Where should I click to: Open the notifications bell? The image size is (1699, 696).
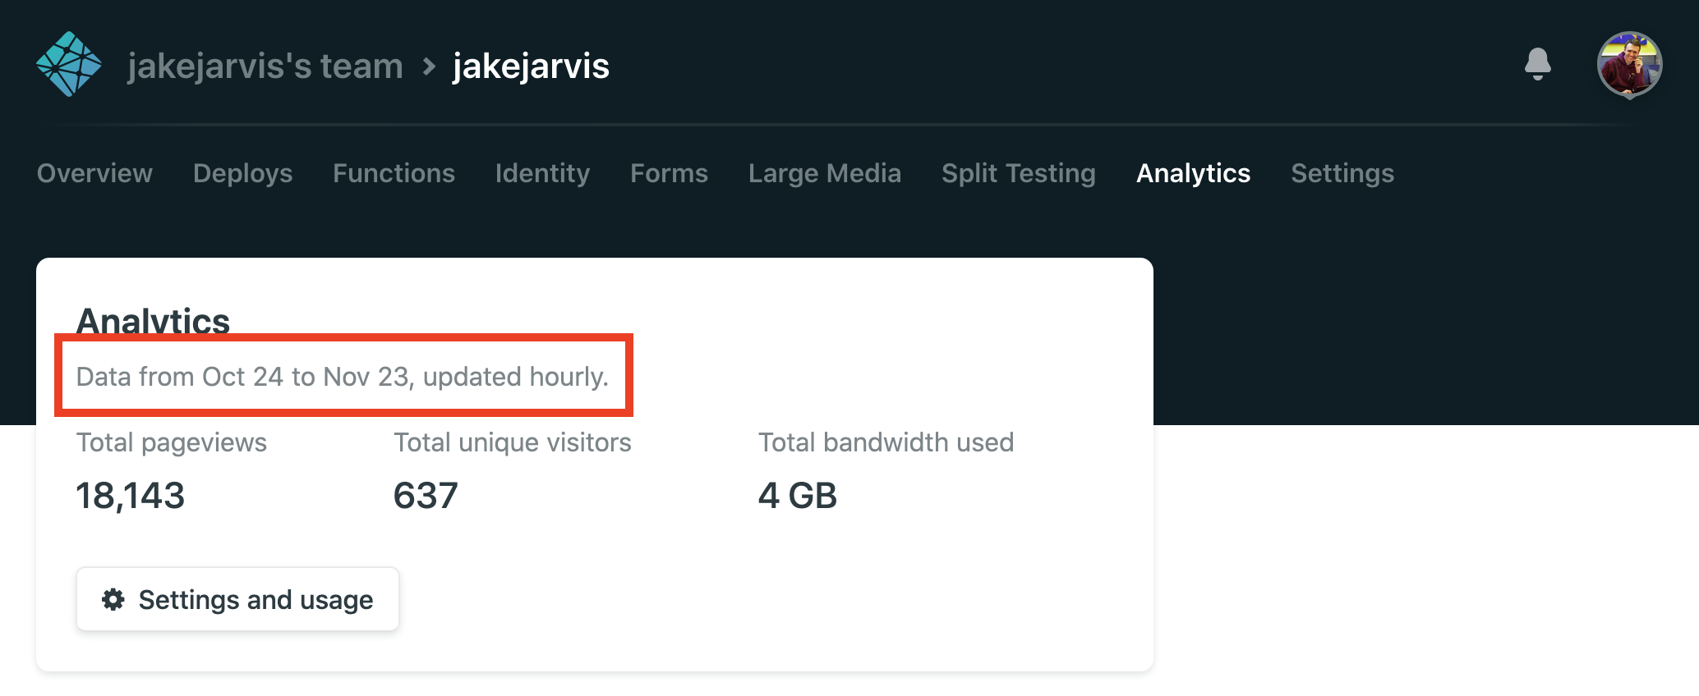[x=1540, y=65]
